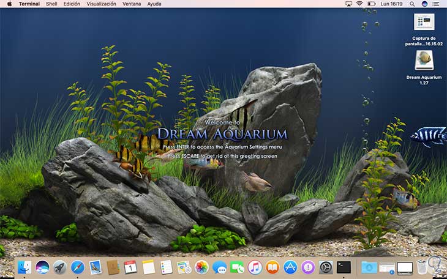The width and height of the screenshot is (447, 279).
Task: Open iTunes from the Dock
Action: tap(255, 267)
